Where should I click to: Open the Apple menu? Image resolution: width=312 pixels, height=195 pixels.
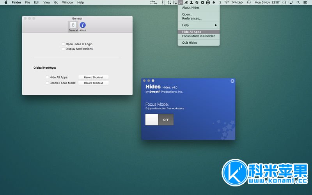tap(6, 2)
